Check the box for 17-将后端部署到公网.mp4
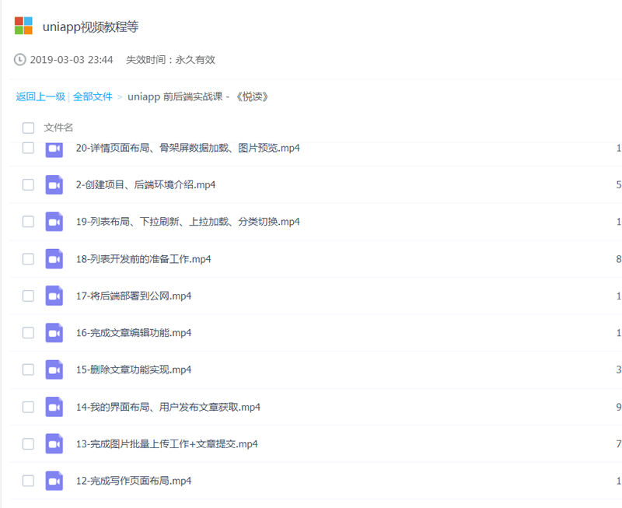Image resolution: width=622 pixels, height=508 pixels. 28,296
